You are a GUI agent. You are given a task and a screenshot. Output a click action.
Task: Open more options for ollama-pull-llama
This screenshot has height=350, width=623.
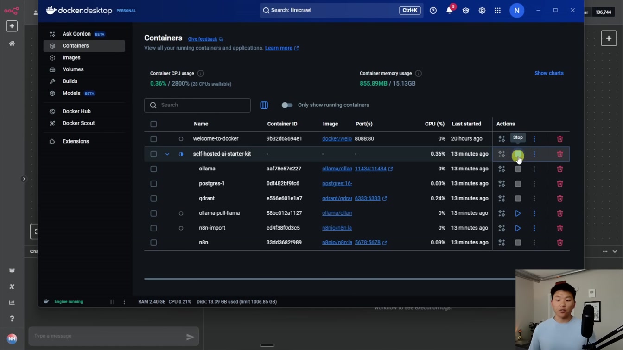tap(534, 213)
